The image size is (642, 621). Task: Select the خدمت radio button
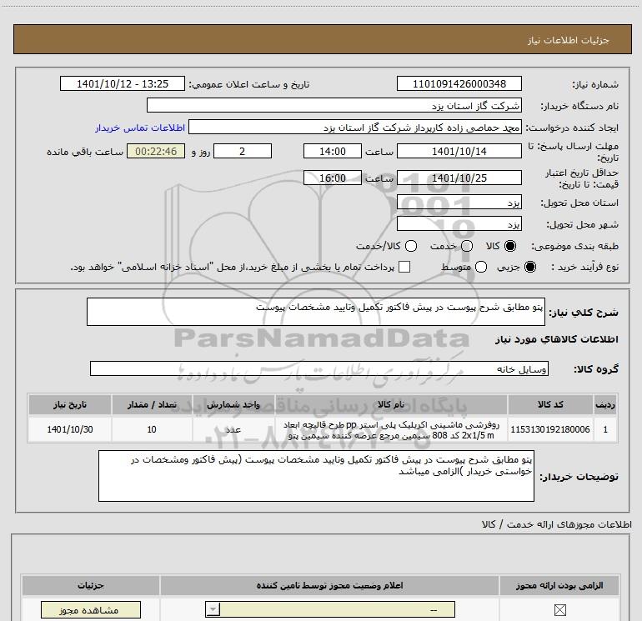(467, 246)
